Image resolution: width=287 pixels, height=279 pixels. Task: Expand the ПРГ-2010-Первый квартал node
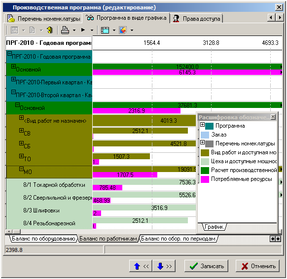(13, 79)
